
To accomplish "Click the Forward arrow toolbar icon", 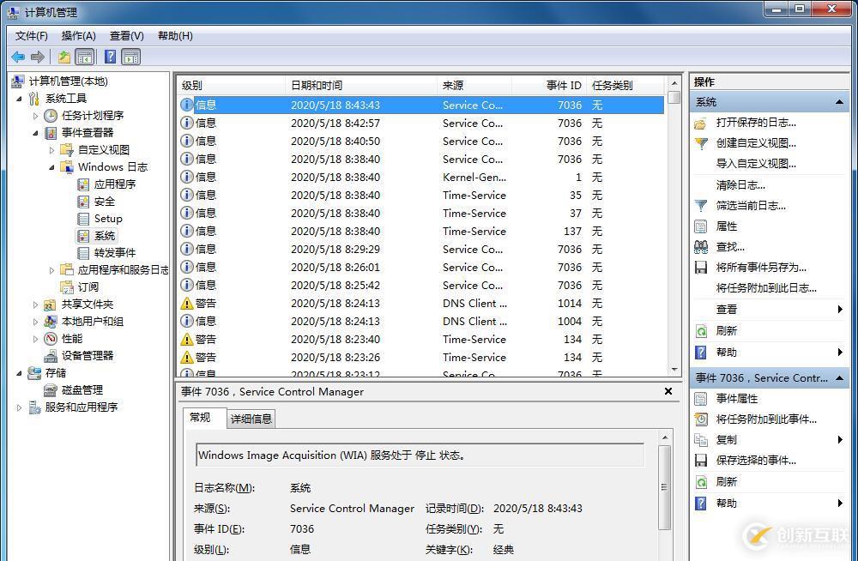I will coord(37,57).
